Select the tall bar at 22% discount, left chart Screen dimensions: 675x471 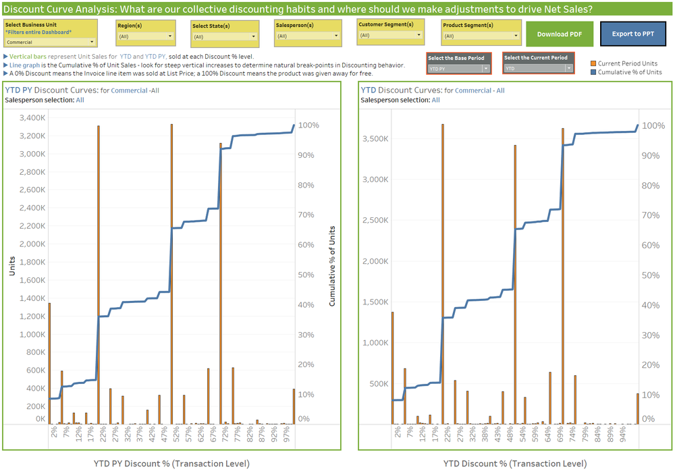coord(100,270)
